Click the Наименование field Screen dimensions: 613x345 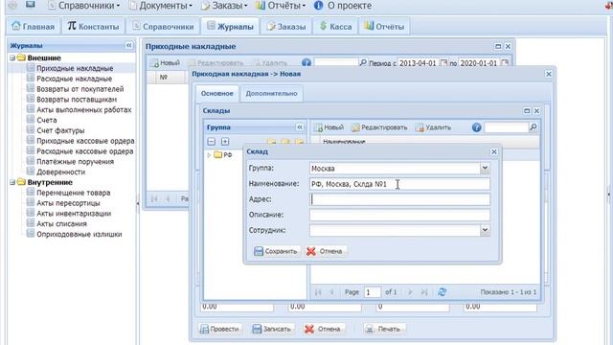(x=399, y=184)
